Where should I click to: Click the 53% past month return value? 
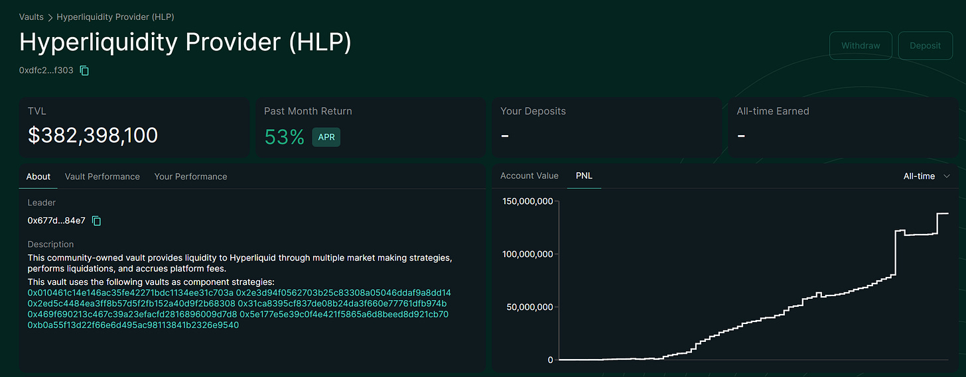[284, 137]
